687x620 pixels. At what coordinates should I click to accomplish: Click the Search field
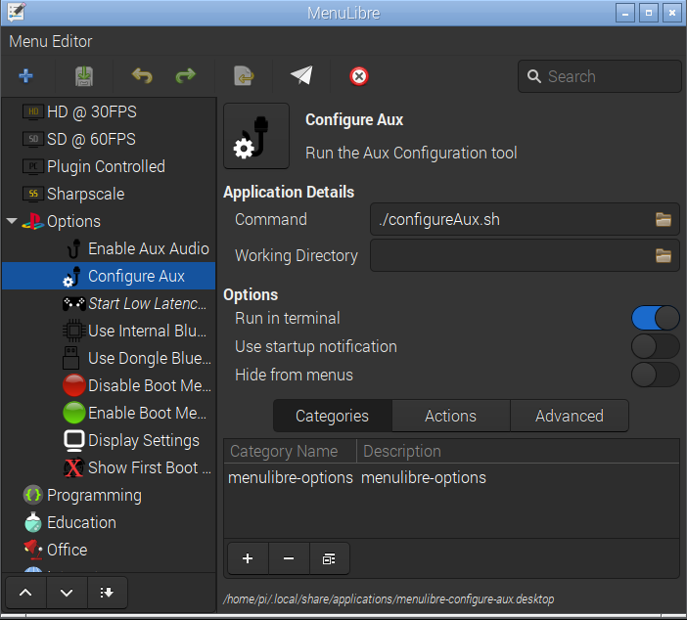599,76
